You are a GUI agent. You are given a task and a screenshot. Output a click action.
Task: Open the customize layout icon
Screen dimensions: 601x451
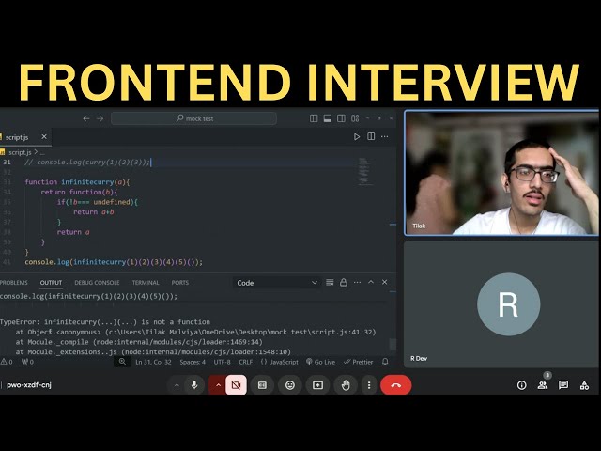(x=355, y=118)
